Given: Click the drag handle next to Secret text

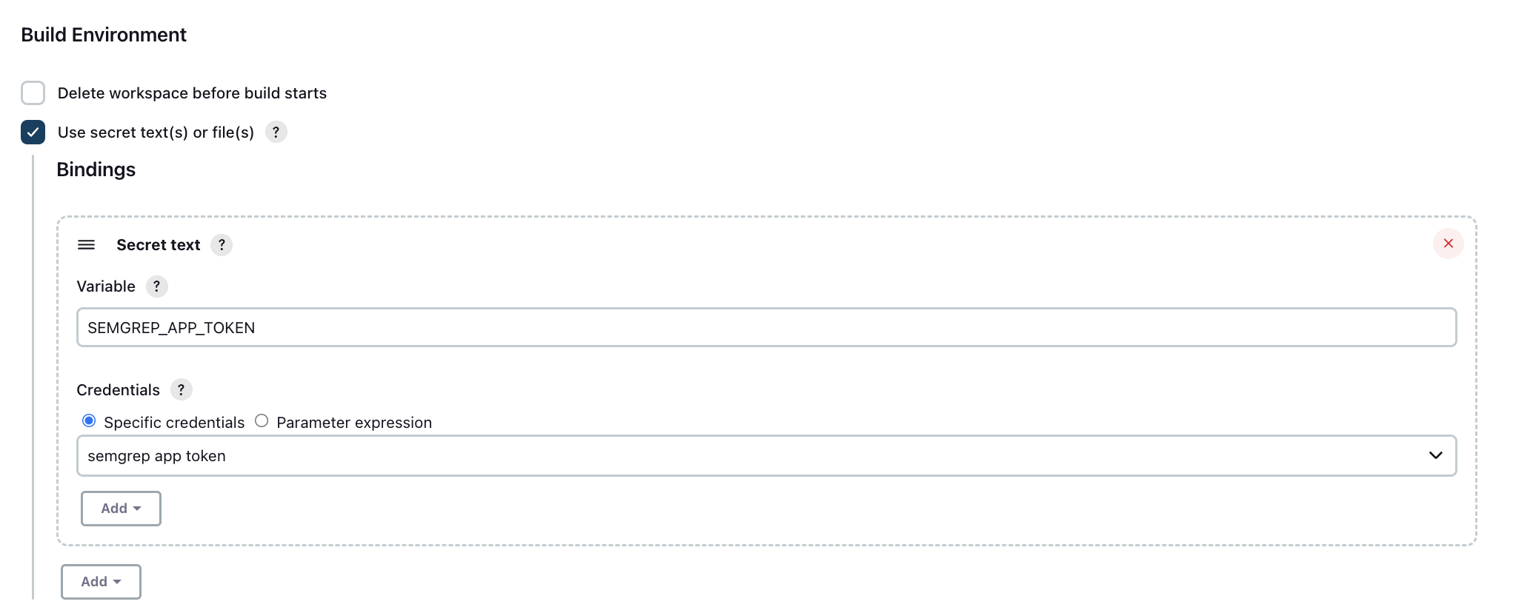Looking at the screenshot, I should coord(86,244).
